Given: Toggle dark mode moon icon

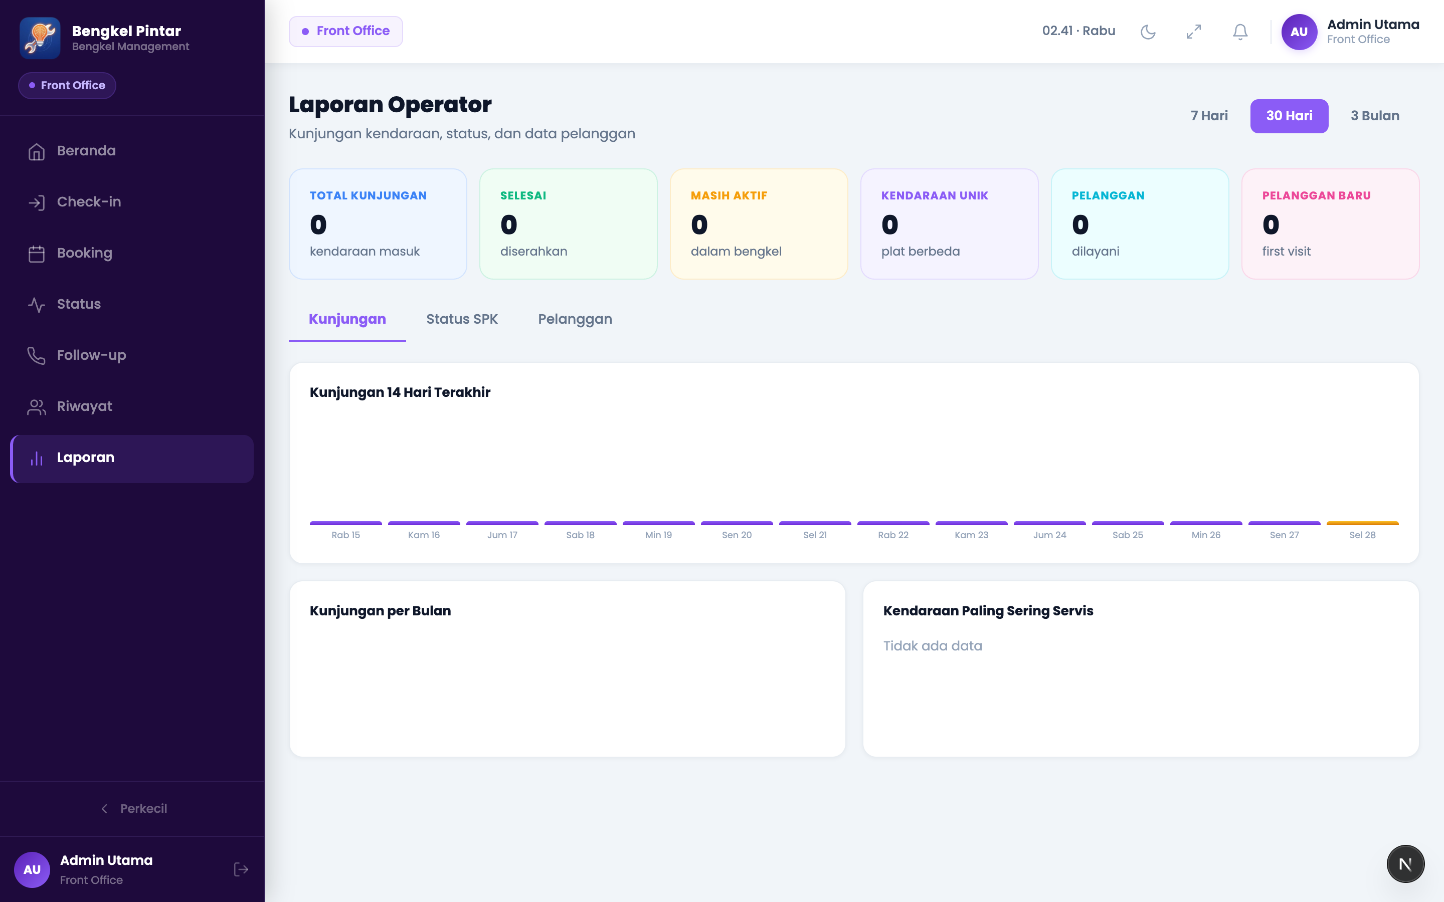Looking at the screenshot, I should (x=1148, y=32).
